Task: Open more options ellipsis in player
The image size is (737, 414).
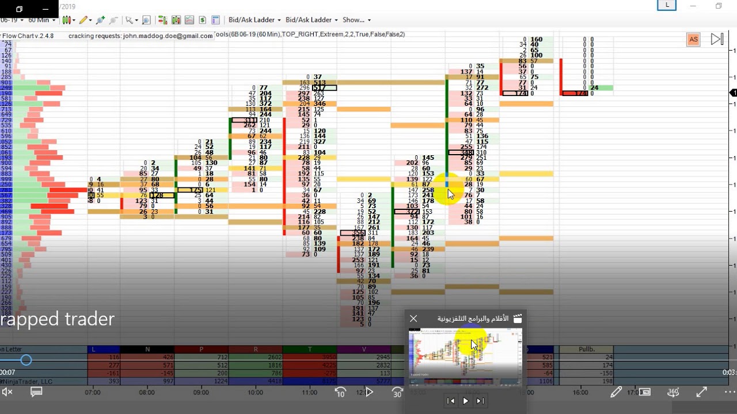Action: coord(730,392)
